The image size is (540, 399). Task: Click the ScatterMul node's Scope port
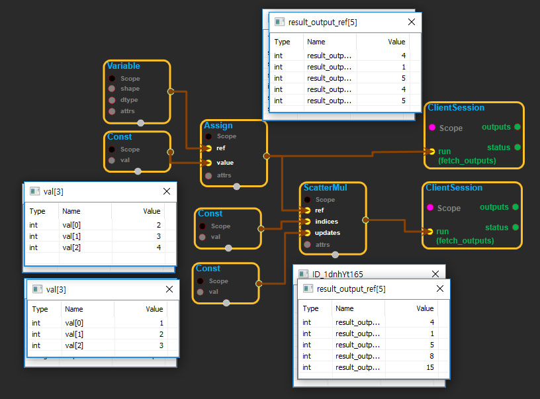click(x=306, y=199)
